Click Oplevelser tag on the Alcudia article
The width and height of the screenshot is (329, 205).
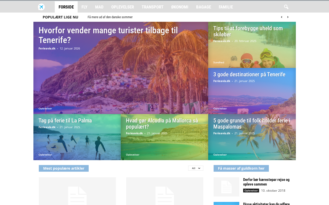pyautogui.click(x=133, y=155)
